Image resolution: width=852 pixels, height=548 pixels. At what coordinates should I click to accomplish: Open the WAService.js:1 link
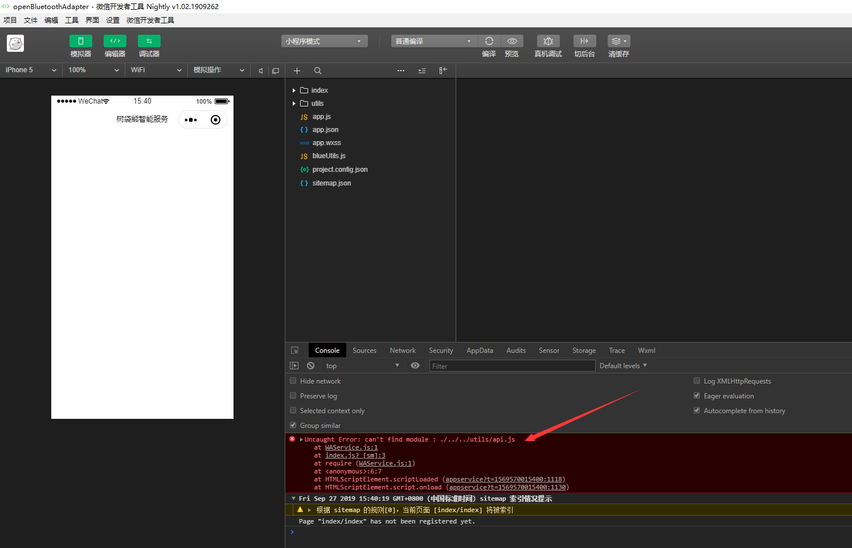351,447
